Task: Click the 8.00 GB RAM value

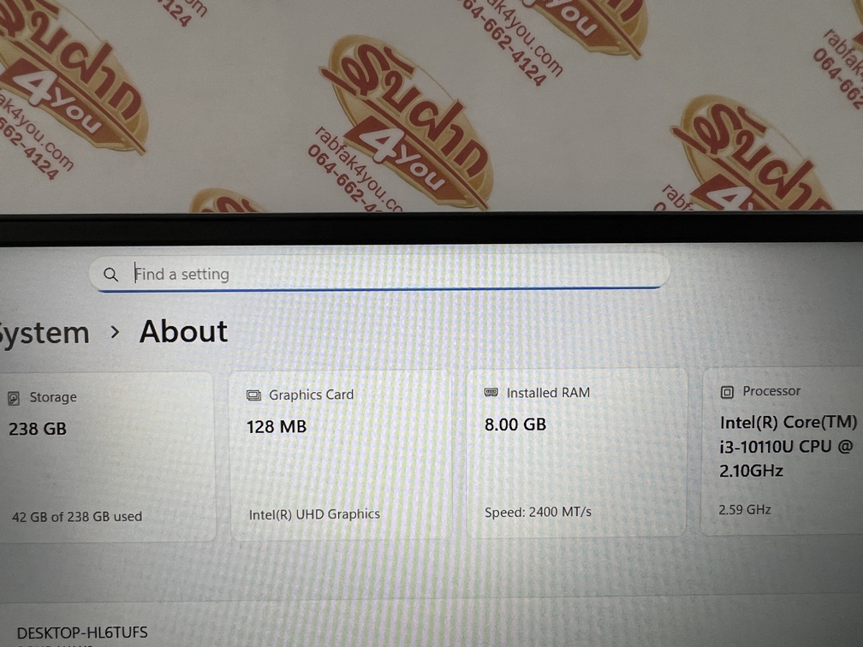Action: coord(515,424)
